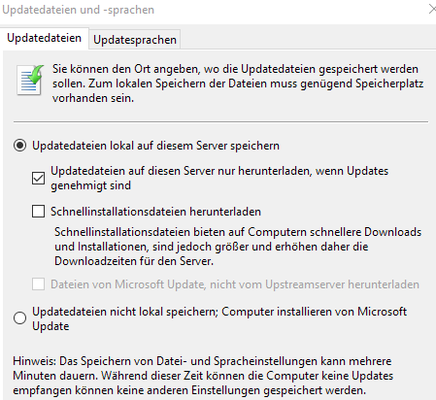
Task: Click the 'Schnellinstallationsdateien herunterladen' label text
Action: pyautogui.click(x=155, y=212)
